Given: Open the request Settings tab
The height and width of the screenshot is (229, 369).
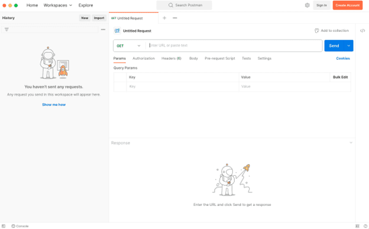Looking at the screenshot, I should coord(264,58).
